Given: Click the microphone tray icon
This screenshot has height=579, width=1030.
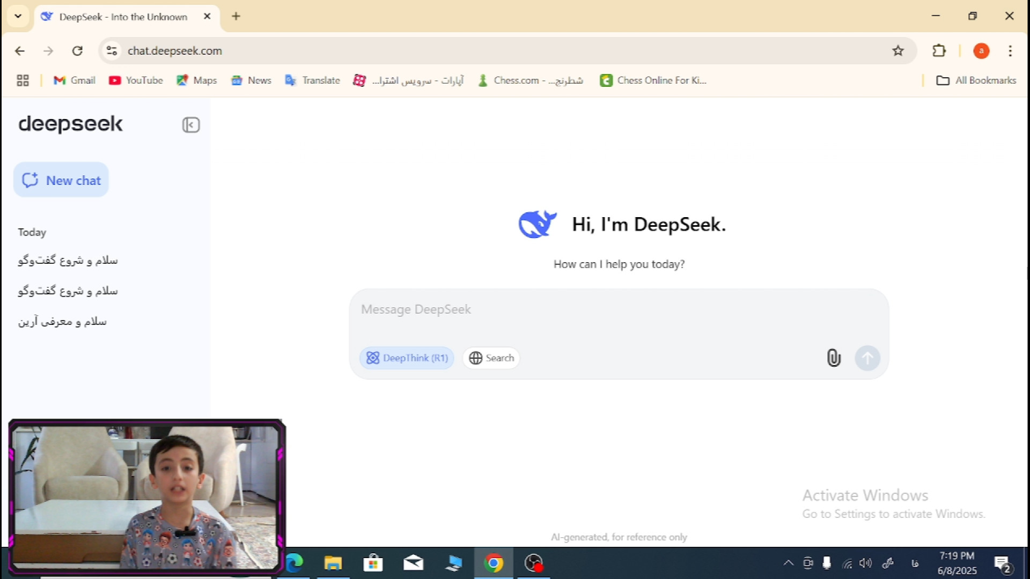Looking at the screenshot, I should [827, 563].
